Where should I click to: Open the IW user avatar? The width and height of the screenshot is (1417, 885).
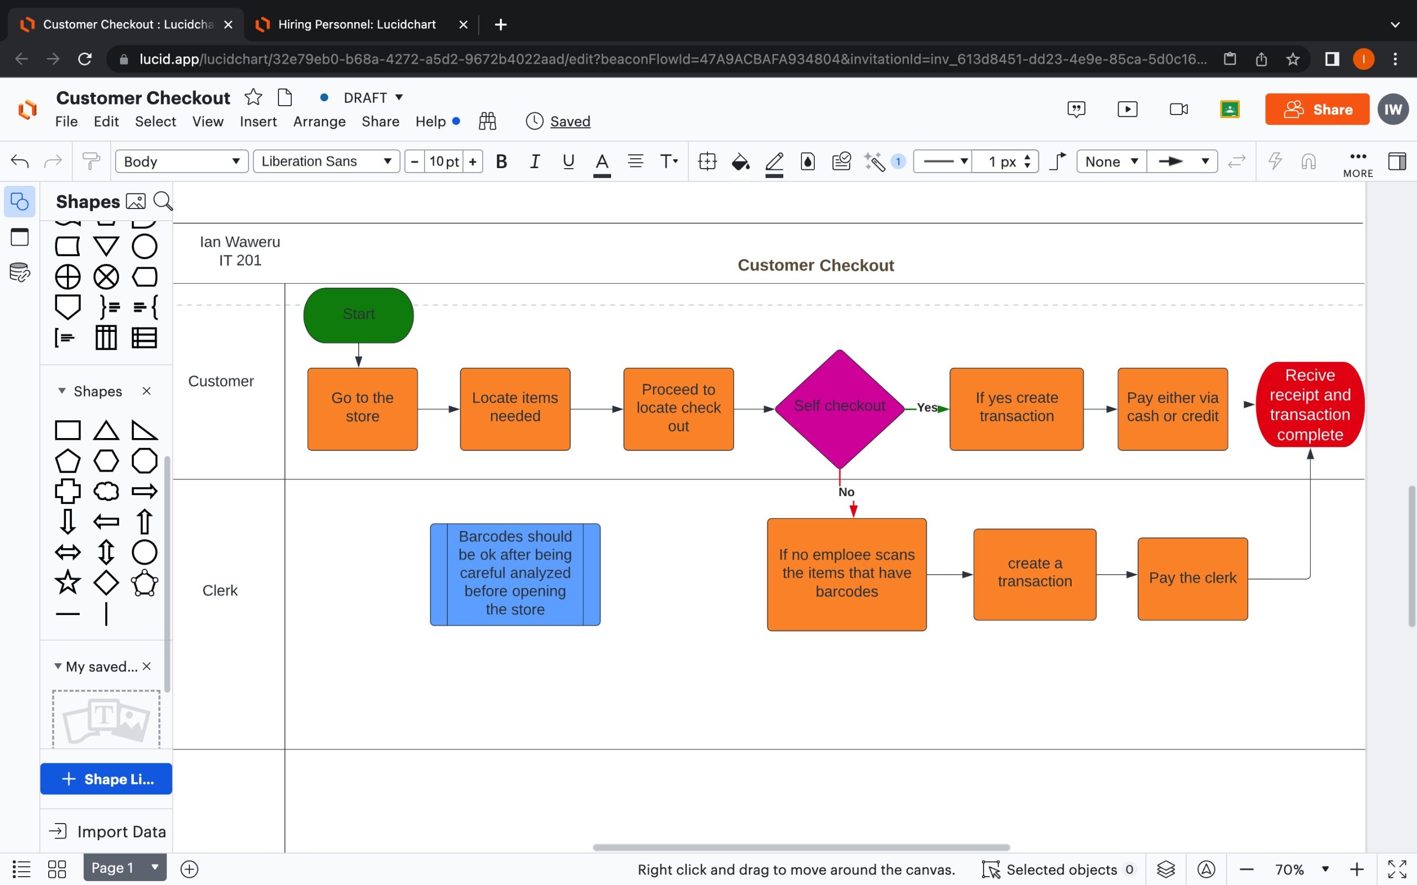[x=1393, y=110]
